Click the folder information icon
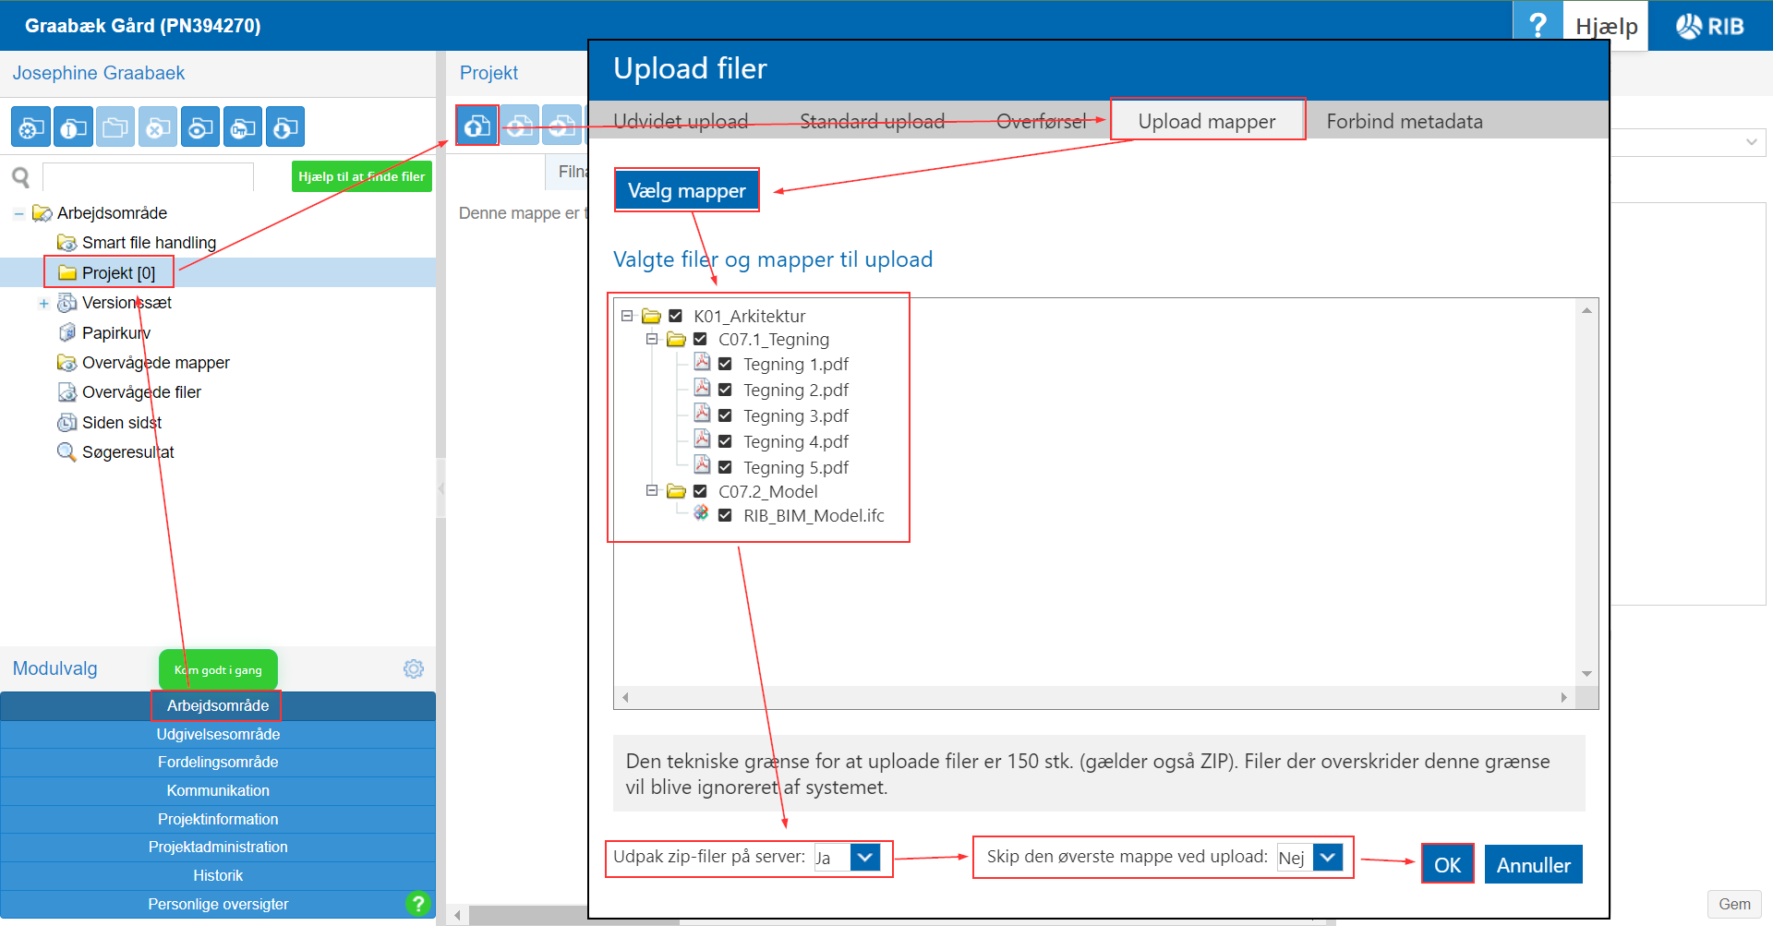1773x926 pixels. (x=73, y=127)
